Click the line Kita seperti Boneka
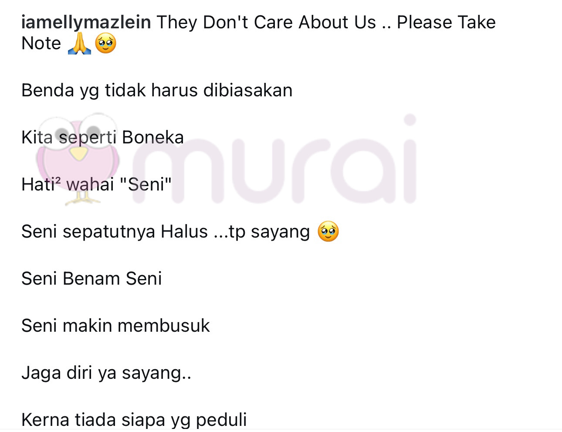This screenshot has width=562, height=432. tap(102, 138)
